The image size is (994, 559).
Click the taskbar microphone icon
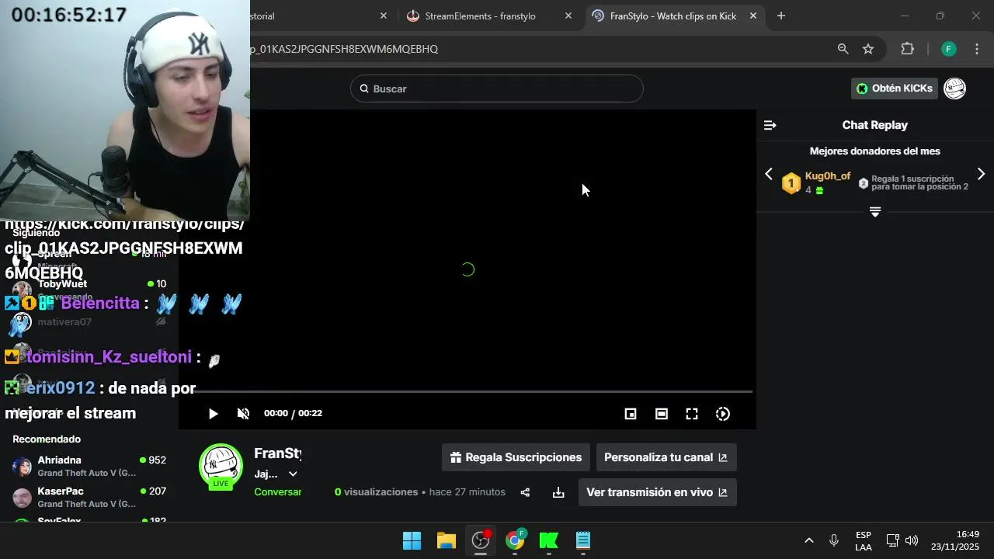tap(834, 540)
